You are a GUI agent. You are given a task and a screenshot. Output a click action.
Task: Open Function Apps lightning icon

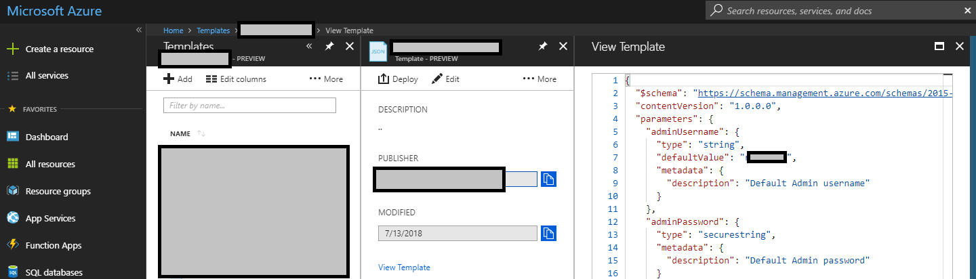tap(12, 245)
